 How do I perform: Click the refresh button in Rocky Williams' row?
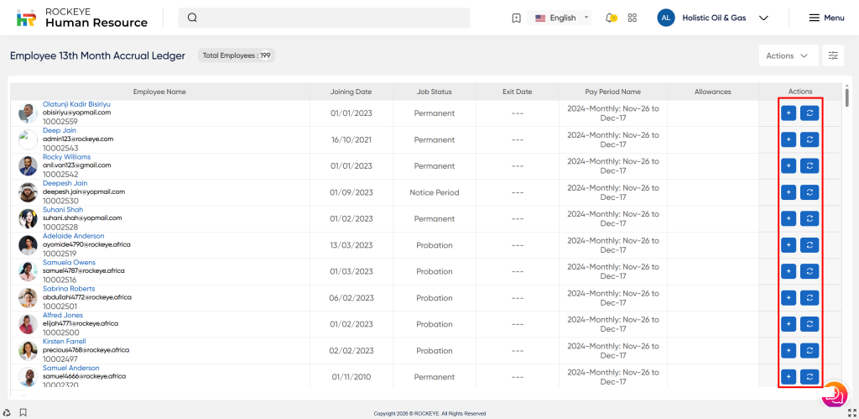(810, 166)
